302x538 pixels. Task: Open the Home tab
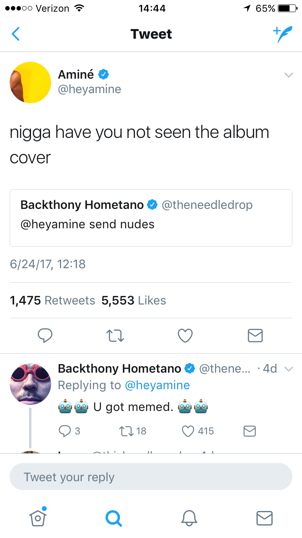click(38, 517)
